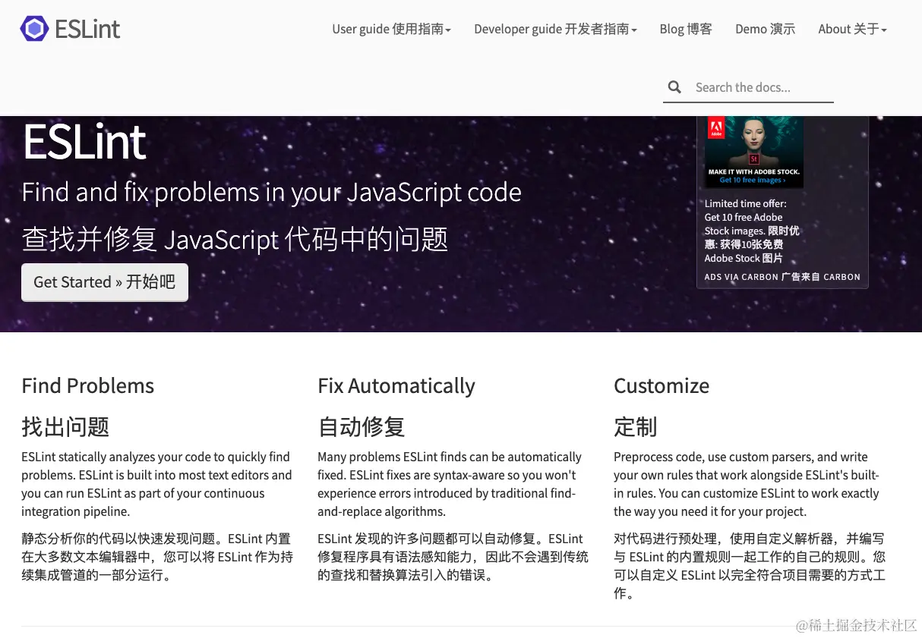Click the search magnifier icon
The width and height of the screenshot is (922, 638).
point(674,87)
